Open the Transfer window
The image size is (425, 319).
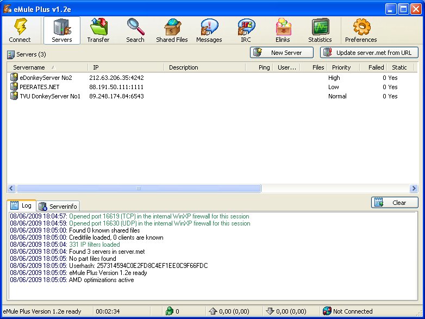pos(98,30)
